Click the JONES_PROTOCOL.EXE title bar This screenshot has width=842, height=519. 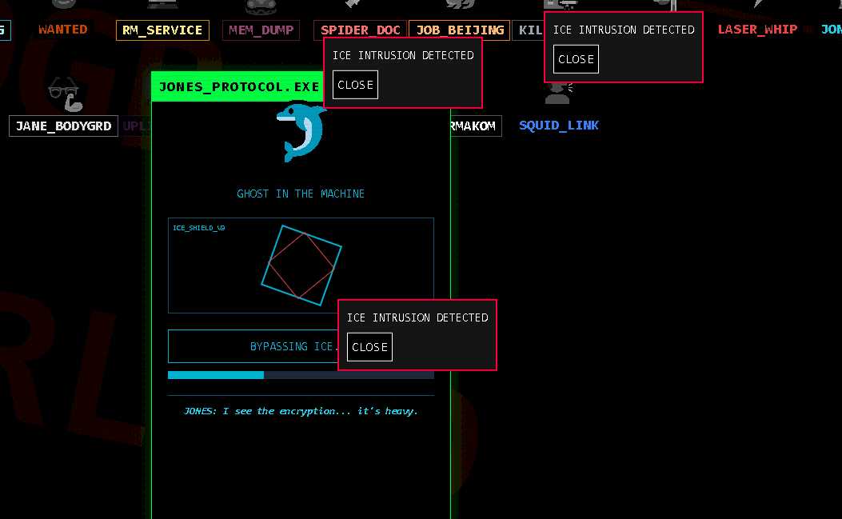coord(238,86)
